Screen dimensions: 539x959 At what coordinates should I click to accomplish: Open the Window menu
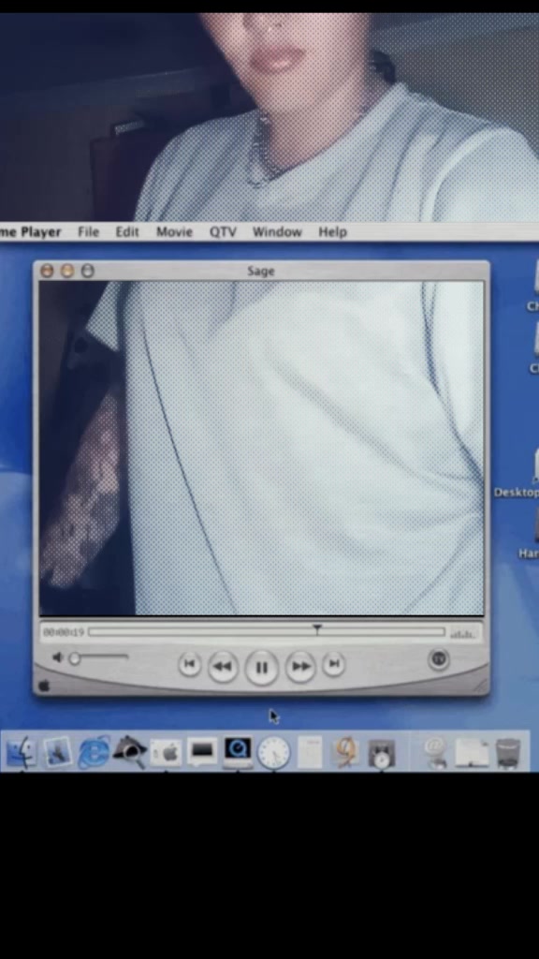277,232
